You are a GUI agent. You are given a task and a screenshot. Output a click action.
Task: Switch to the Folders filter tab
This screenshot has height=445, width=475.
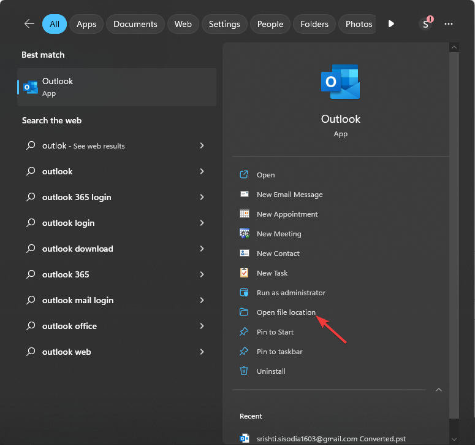tap(314, 24)
